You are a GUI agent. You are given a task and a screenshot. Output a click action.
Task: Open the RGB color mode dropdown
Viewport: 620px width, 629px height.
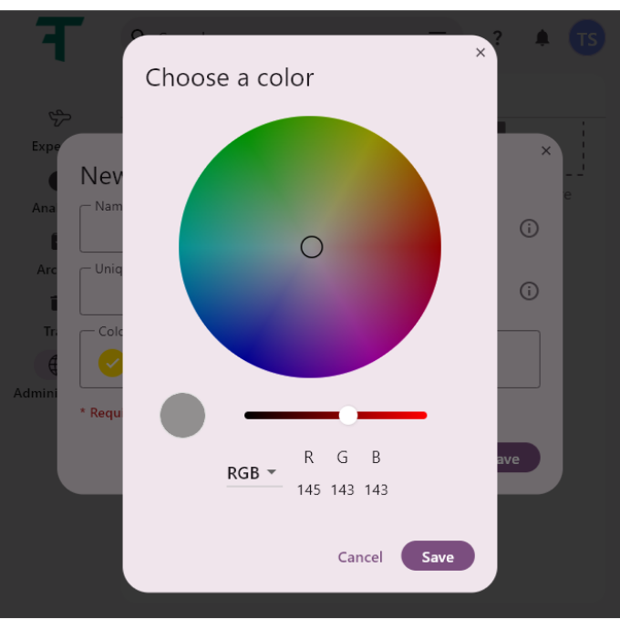pos(253,473)
